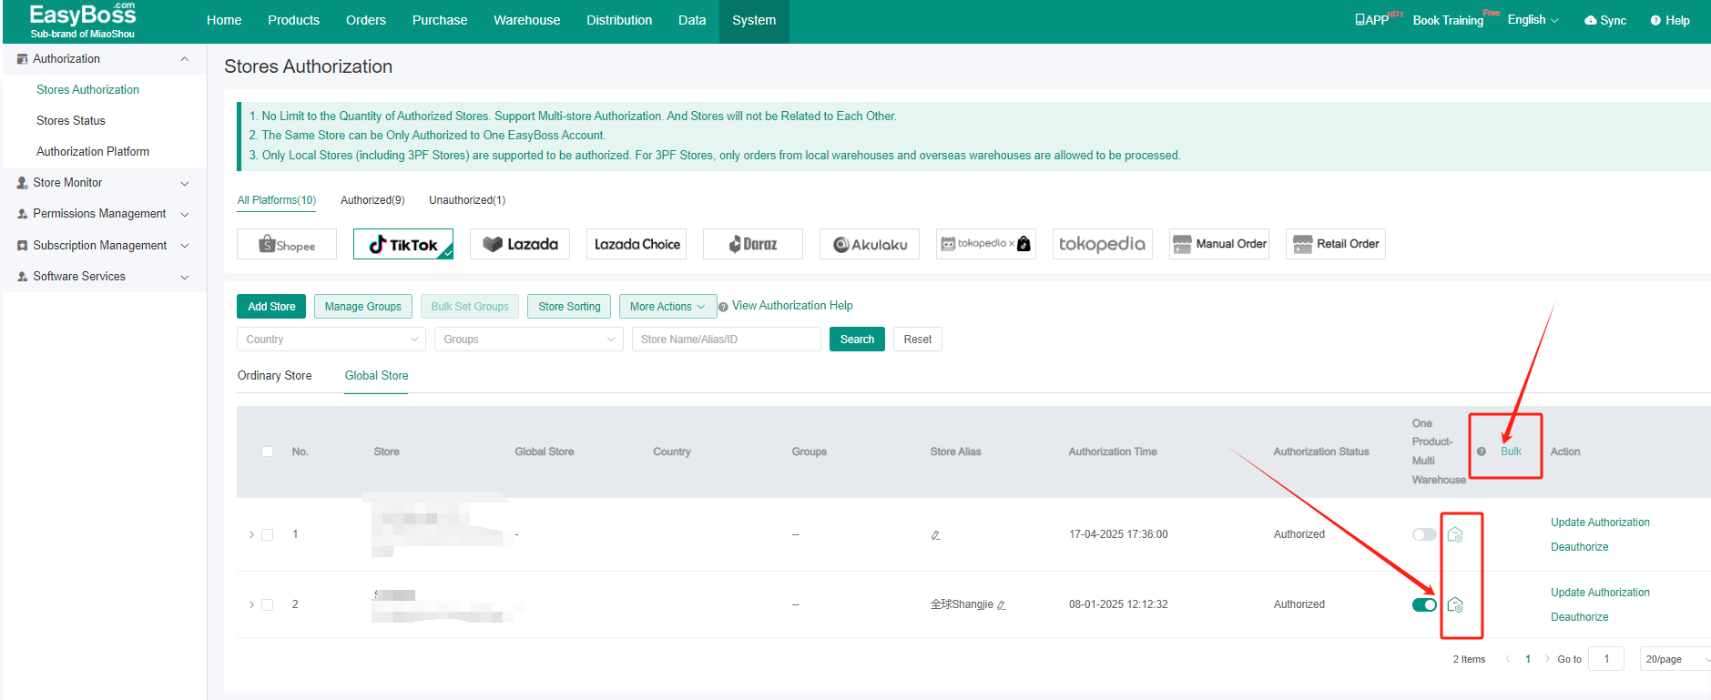Click the Search button
The height and width of the screenshot is (700, 1711).
[857, 340]
